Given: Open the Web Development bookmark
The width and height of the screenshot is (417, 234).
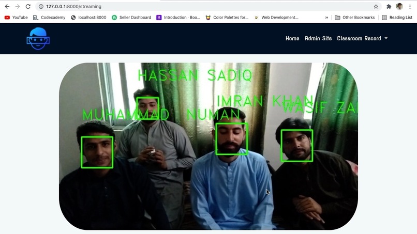Looking at the screenshot, I should 276,18.
